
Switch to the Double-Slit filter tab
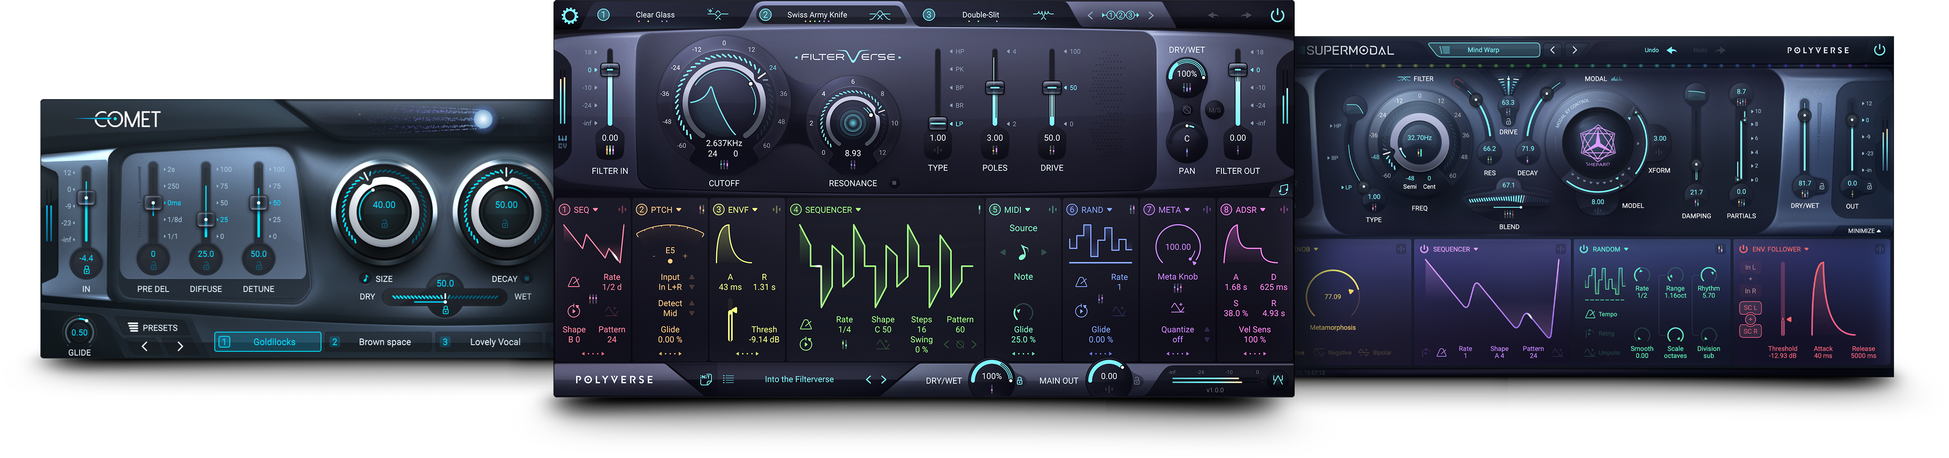[980, 15]
